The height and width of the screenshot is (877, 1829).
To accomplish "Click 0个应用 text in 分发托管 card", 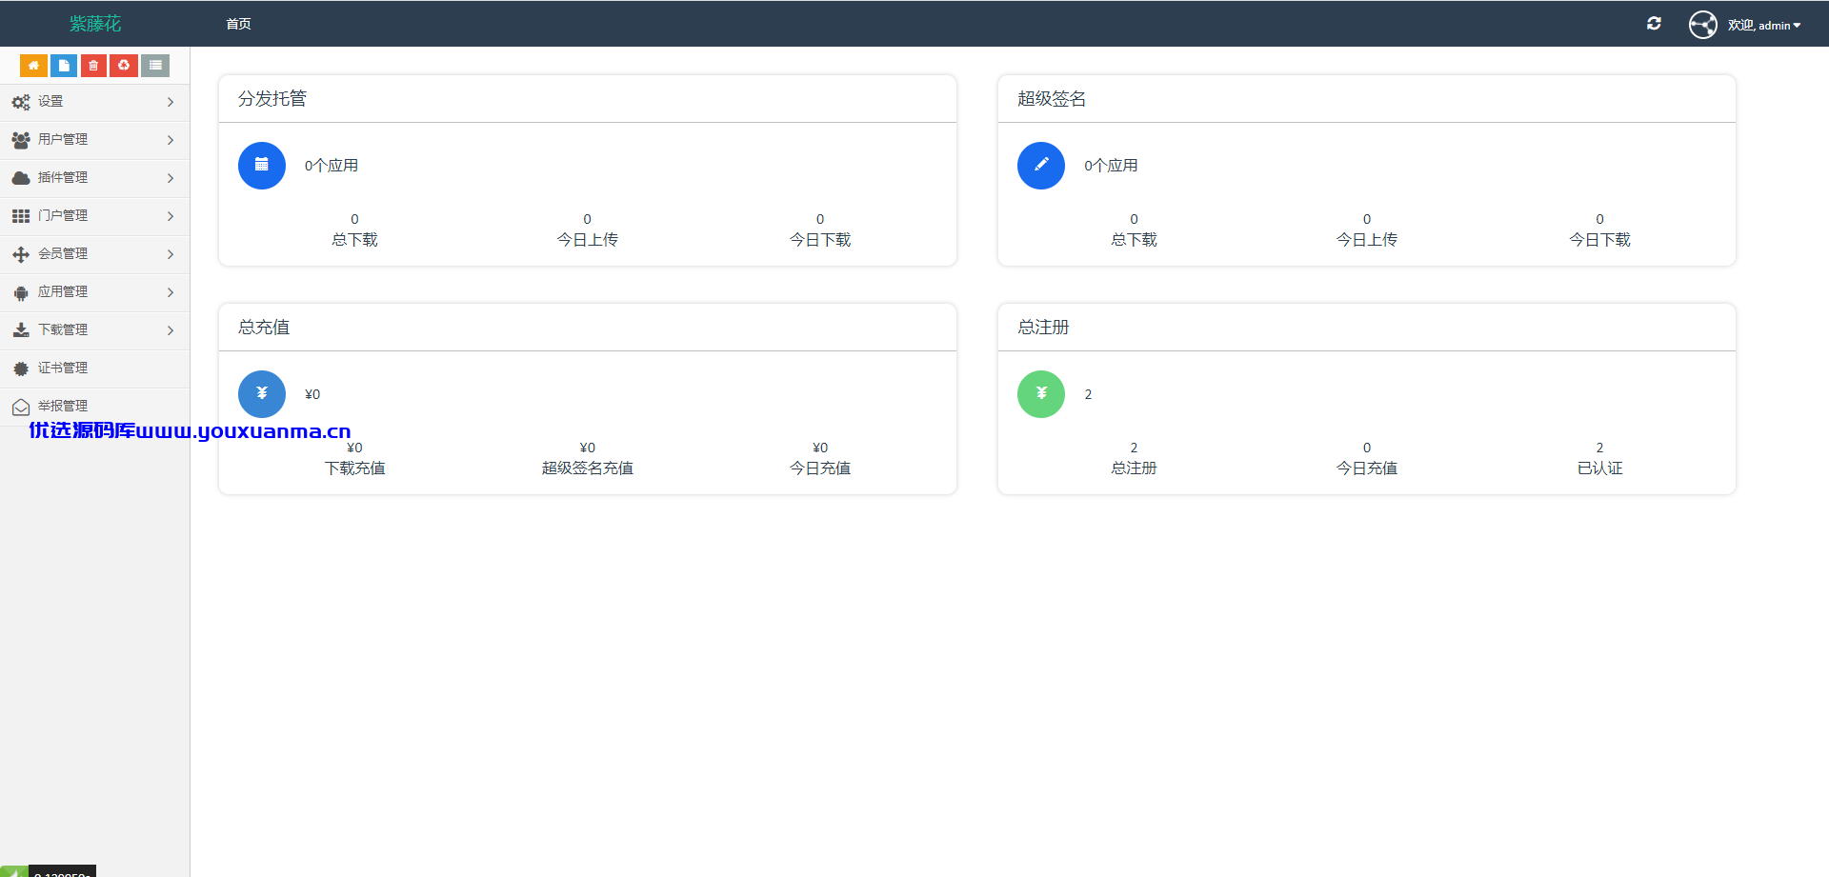I will (x=332, y=166).
